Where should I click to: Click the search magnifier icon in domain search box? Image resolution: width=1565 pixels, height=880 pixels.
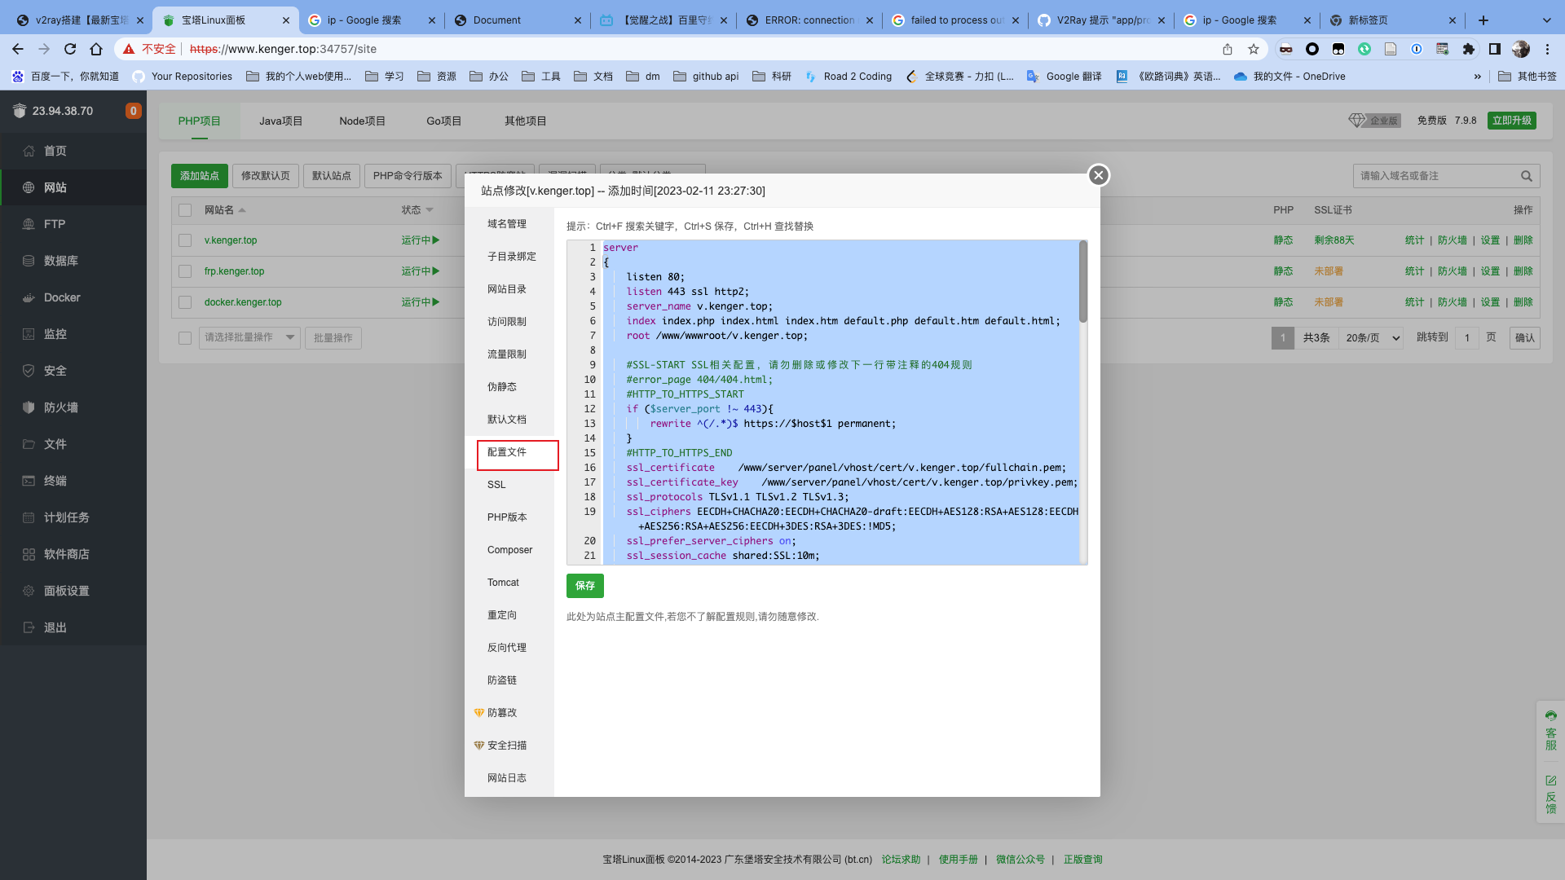click(1528, 176)
